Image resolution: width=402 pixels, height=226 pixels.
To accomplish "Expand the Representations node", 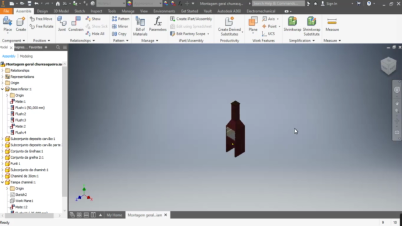I will point(3,77).
